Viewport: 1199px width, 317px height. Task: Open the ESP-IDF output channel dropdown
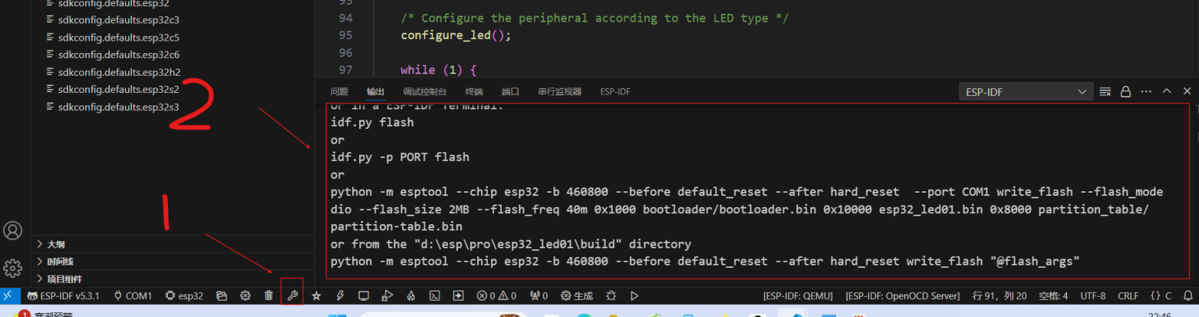coord(1026,91)
